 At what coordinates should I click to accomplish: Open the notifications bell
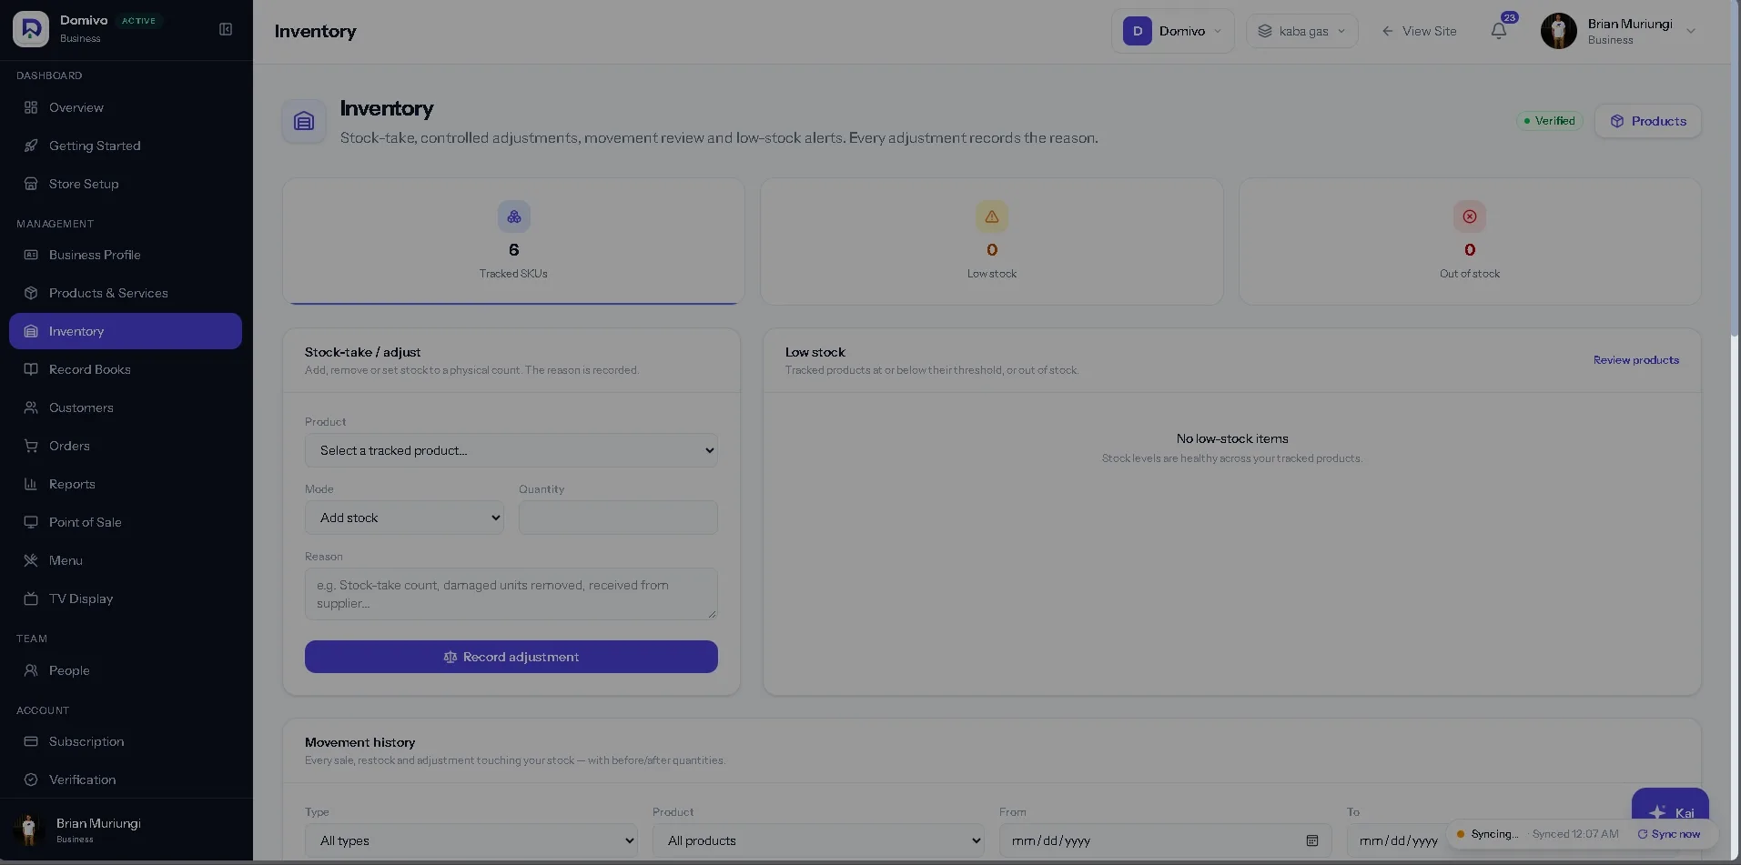tap(1499, 31)
